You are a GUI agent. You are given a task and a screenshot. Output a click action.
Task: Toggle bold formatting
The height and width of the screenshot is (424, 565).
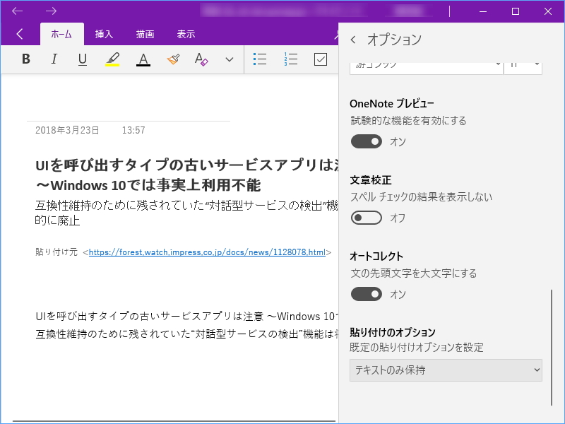coord(25,59)
